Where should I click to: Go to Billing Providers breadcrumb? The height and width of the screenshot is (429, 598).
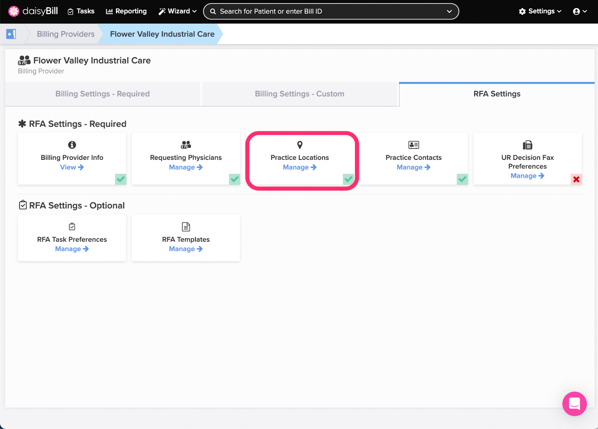(x=66, y=34)
